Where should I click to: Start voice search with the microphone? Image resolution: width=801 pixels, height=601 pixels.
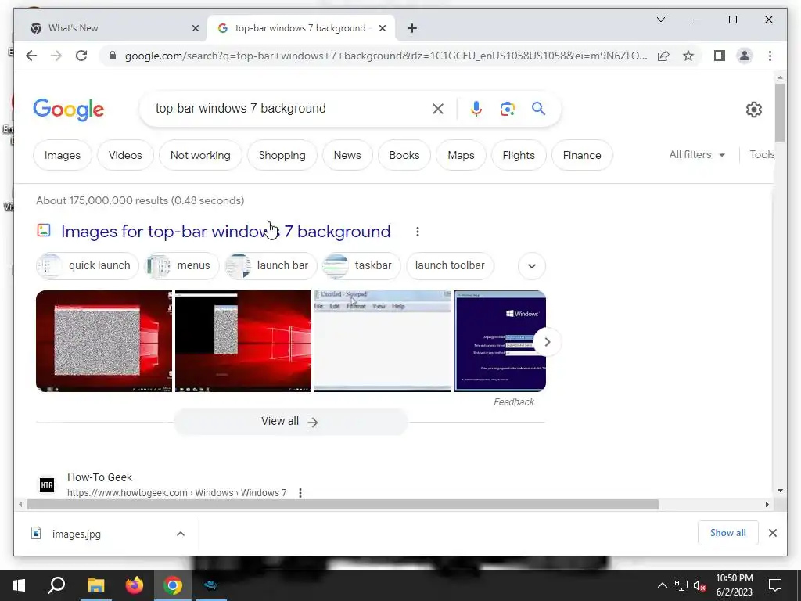pos(476,108)
